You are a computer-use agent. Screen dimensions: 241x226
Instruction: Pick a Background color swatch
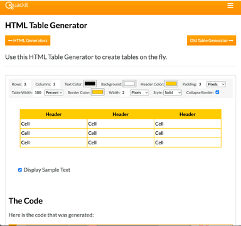[129, 83]
